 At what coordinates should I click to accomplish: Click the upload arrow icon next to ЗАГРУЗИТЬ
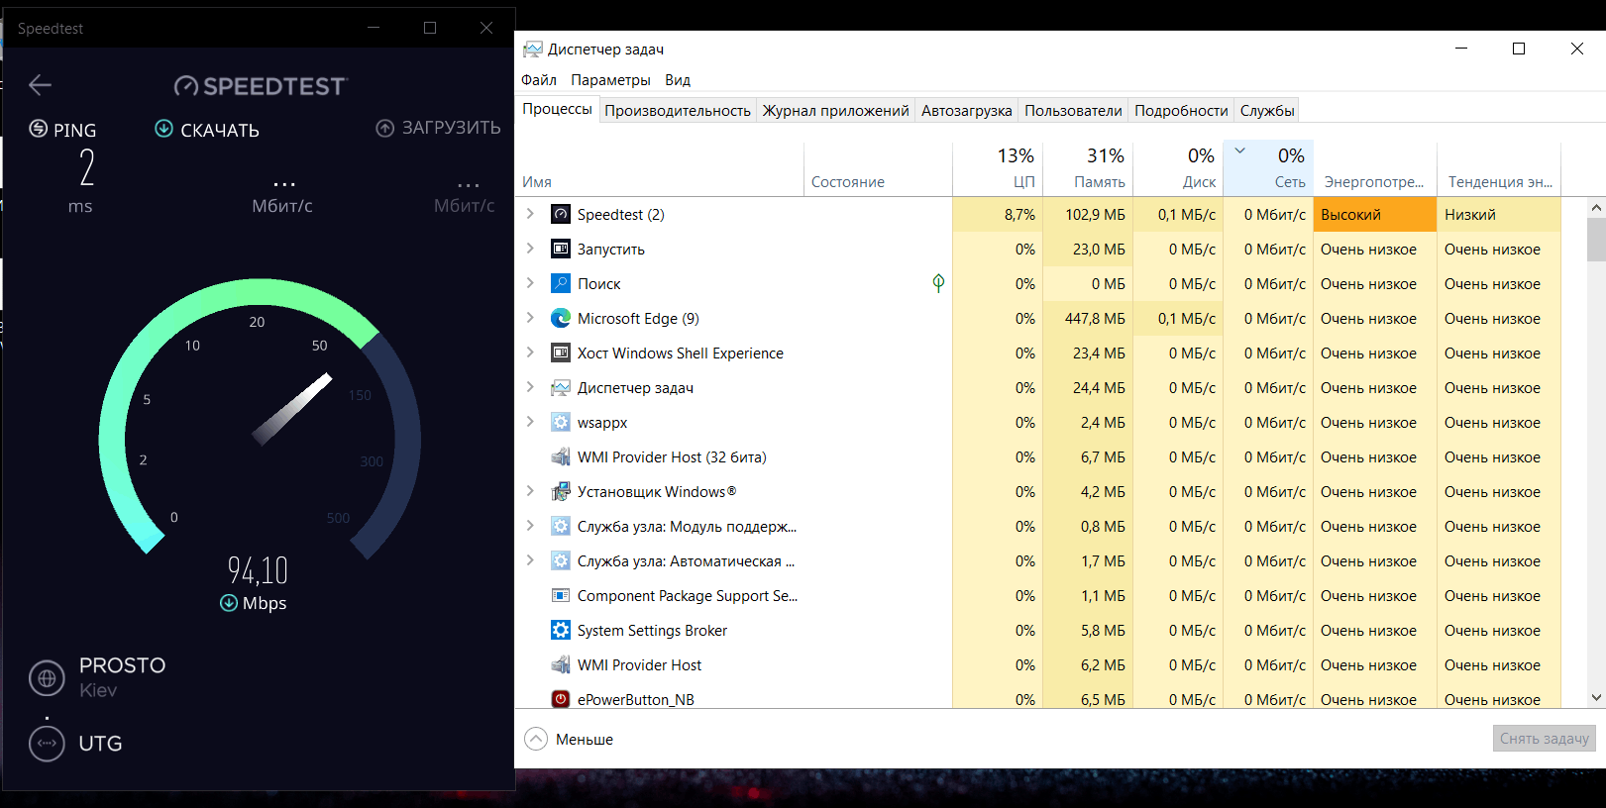pyautogui.click(x=385, y=128)
